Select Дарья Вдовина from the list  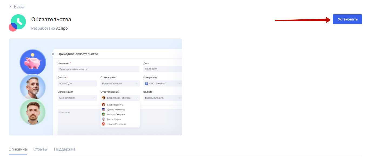(x=115, y=105)
